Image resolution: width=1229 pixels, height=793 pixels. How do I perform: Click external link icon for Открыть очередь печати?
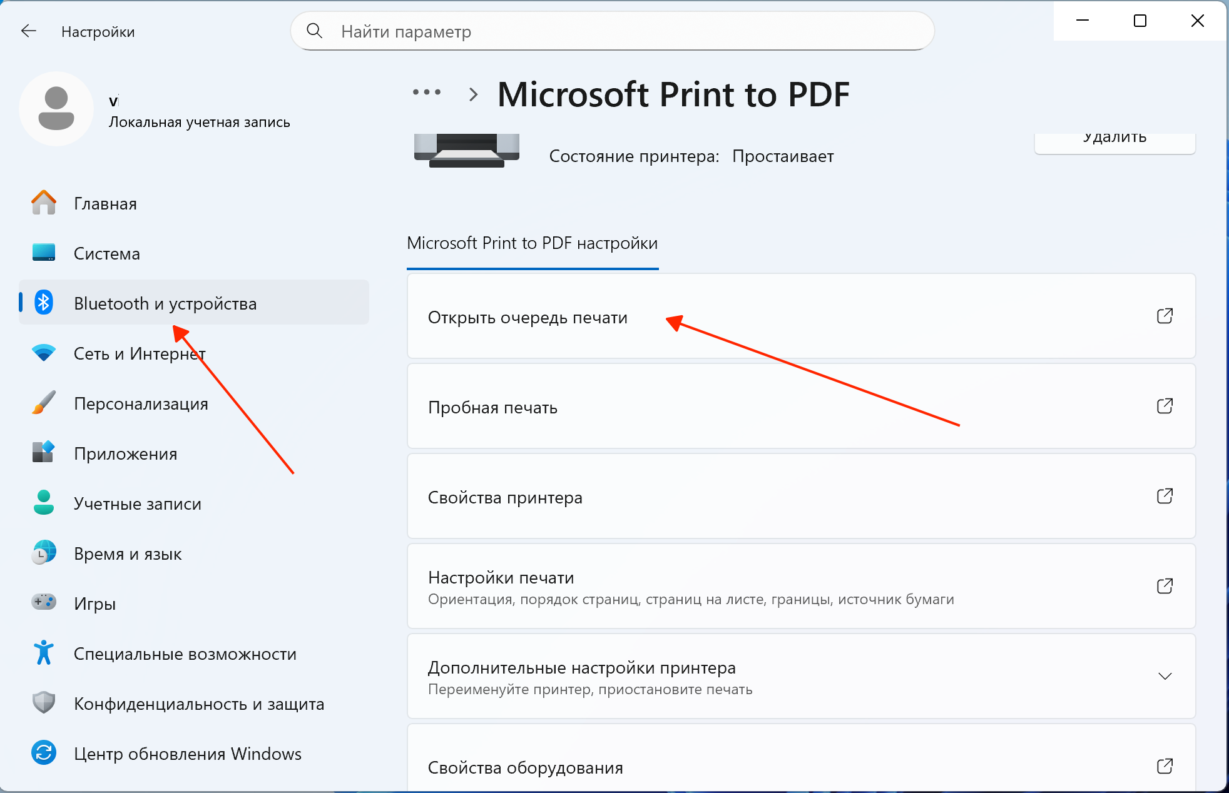click(x=1165, y=316)
